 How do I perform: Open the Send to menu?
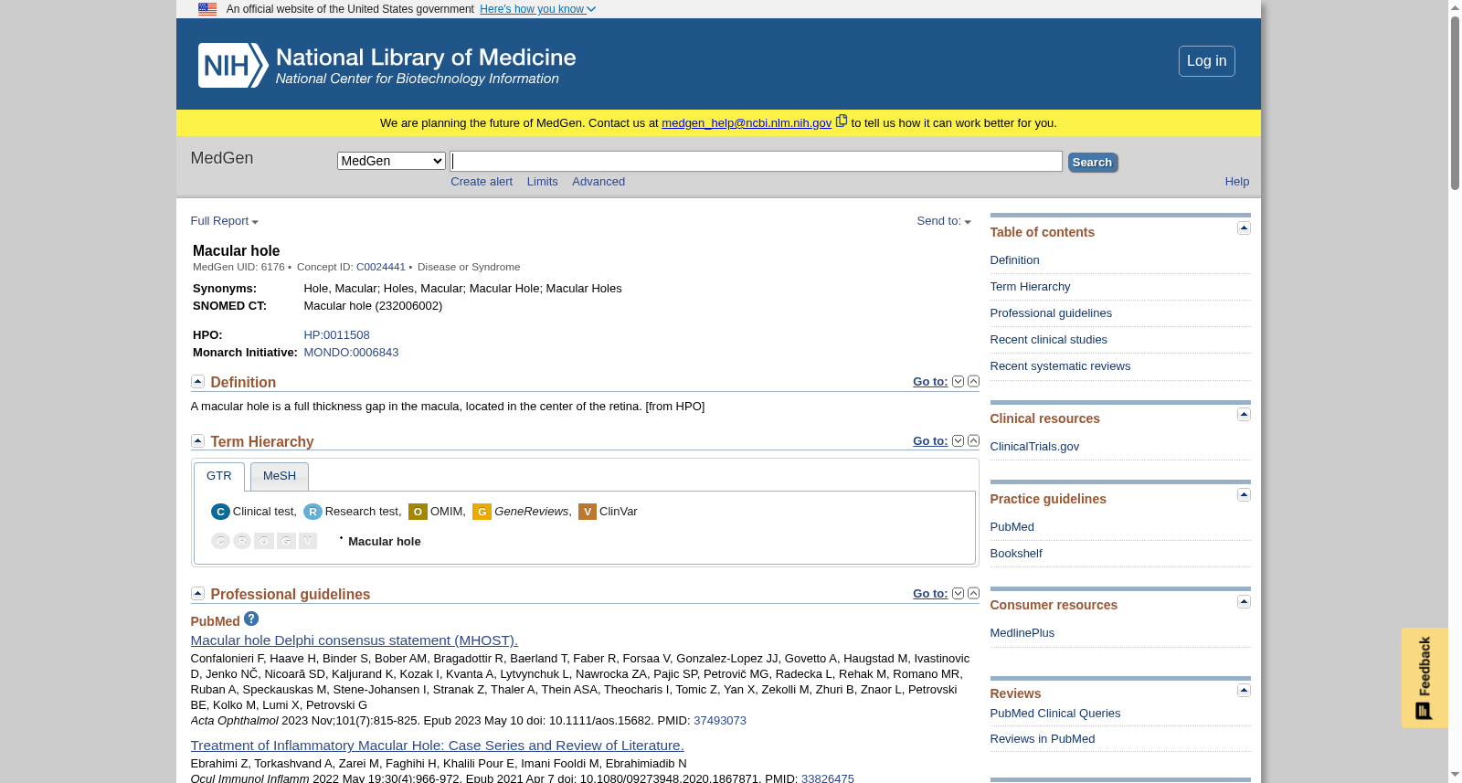click(944, 221)
